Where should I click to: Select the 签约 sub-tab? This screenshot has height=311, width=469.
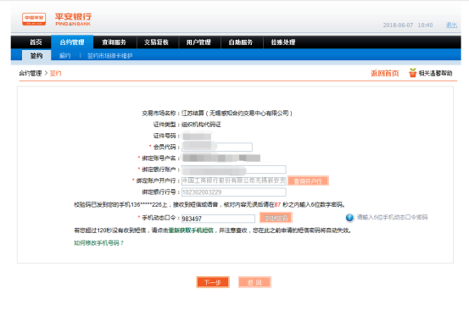click(x=36, y=56)
